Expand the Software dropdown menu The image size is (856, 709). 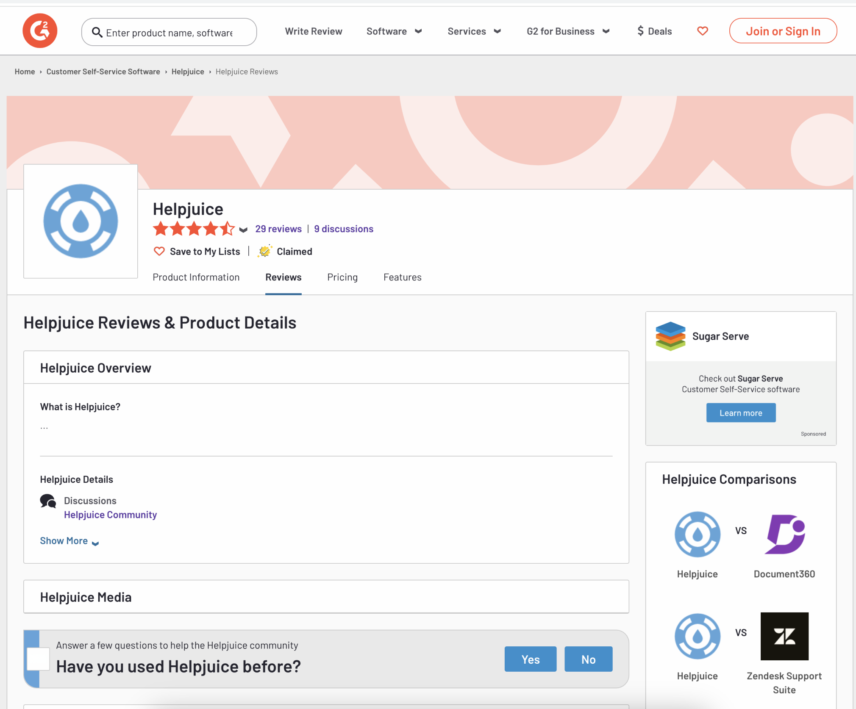tap(394, 31)
